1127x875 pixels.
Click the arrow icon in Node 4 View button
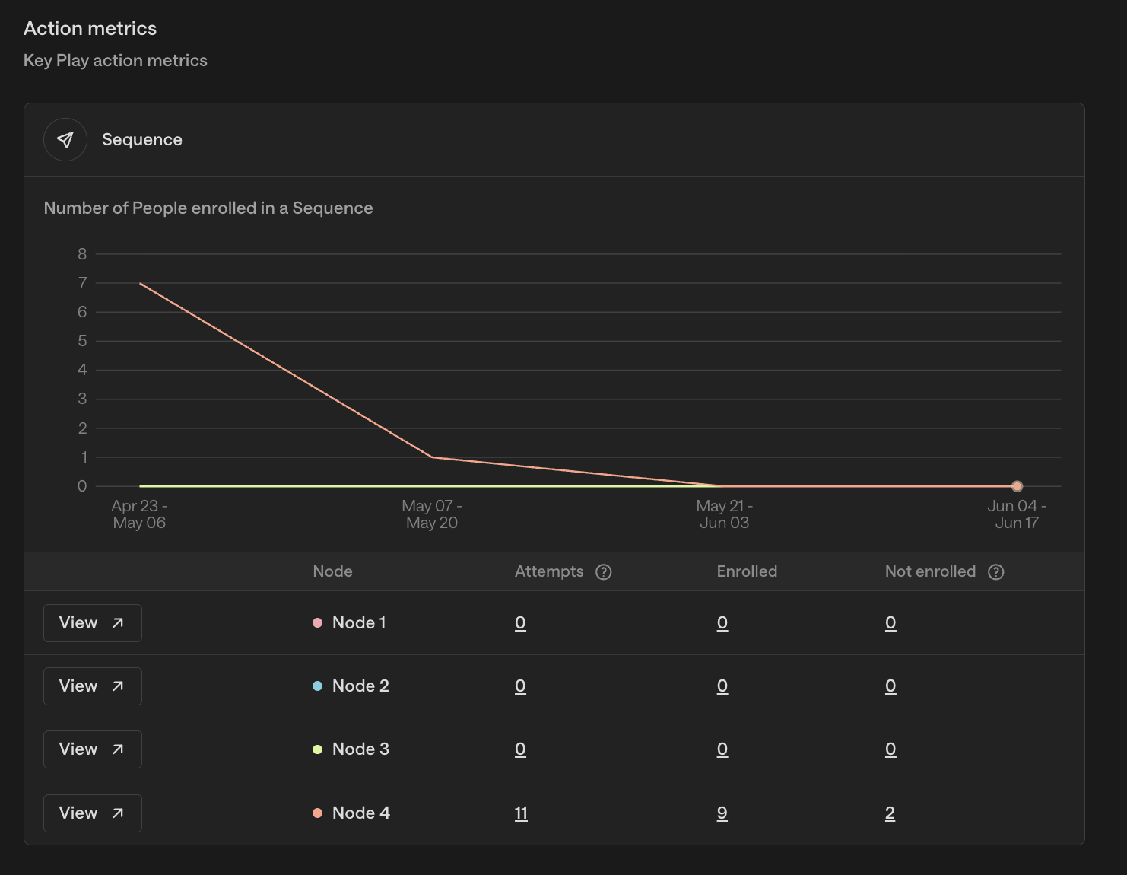pyautogui.click(x=118, y=813)
